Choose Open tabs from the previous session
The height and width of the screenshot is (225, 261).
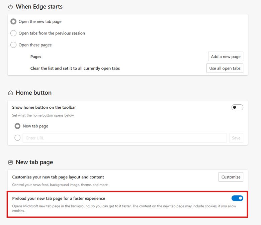(13, 33)
